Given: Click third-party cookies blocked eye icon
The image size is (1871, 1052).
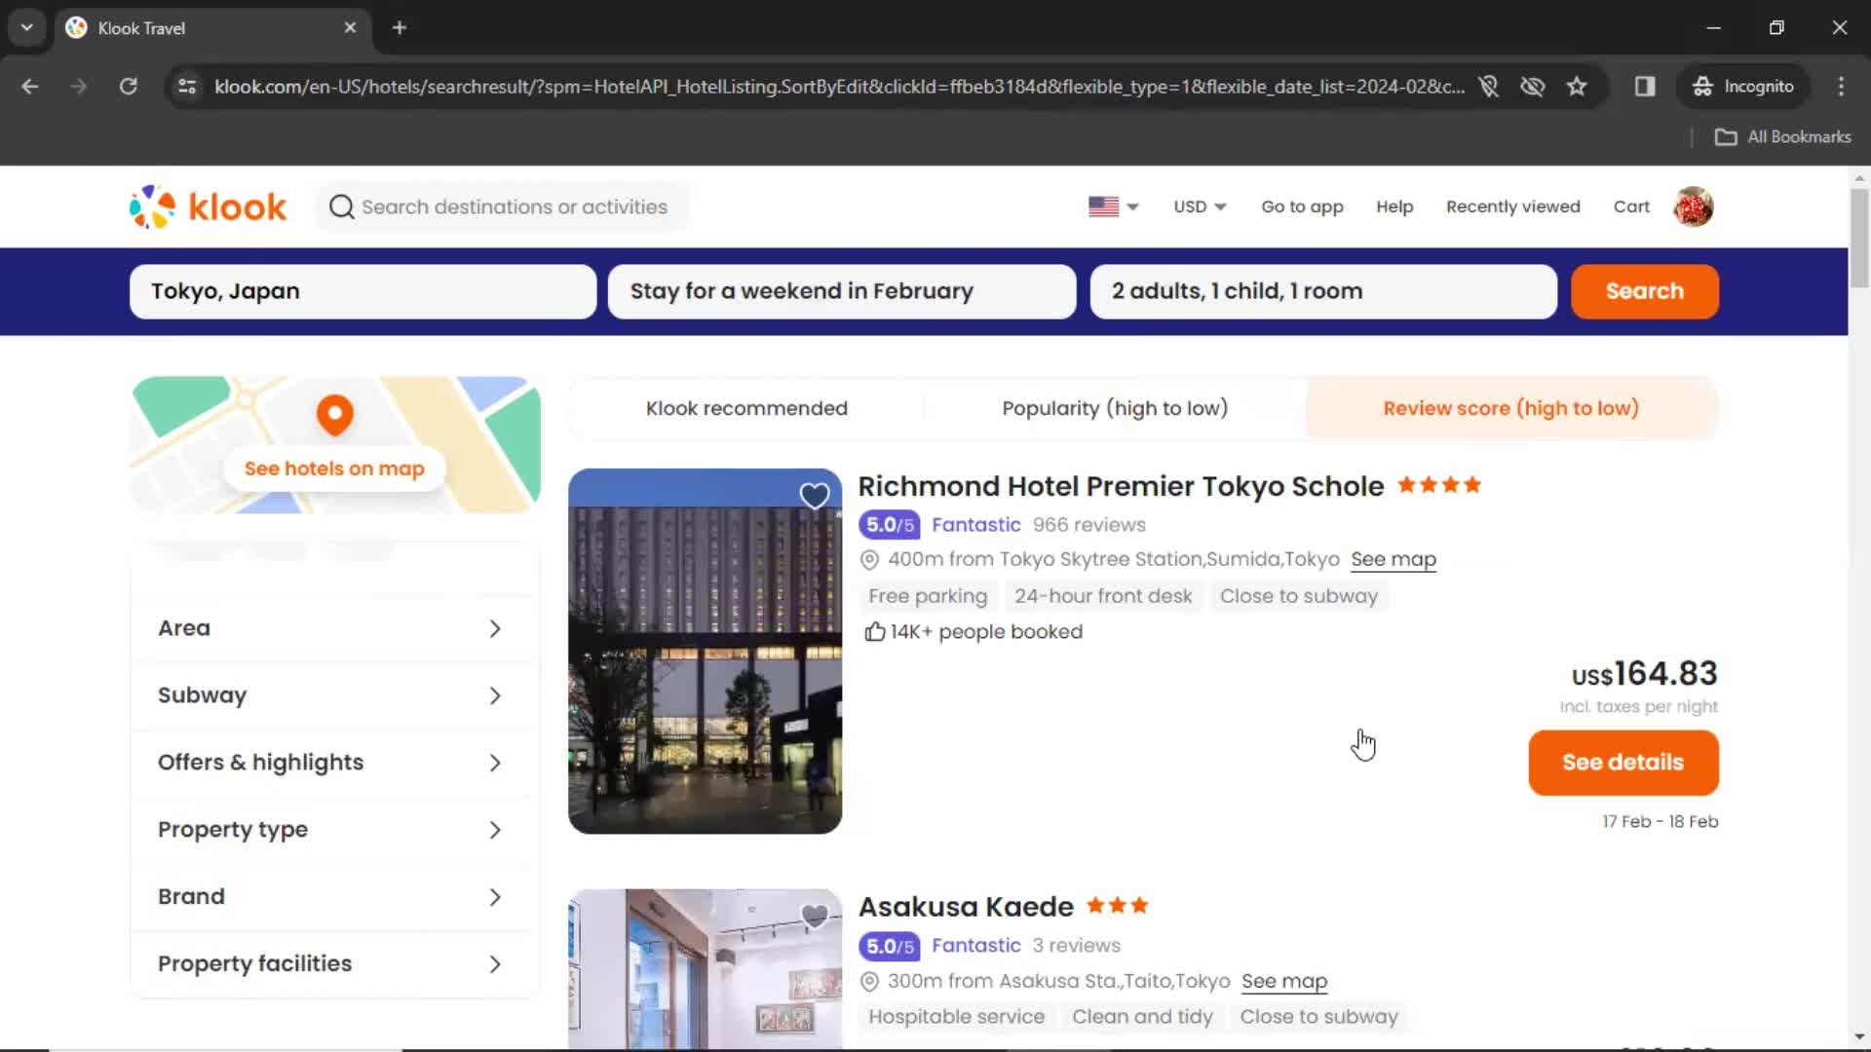Looking at the screenshot, I should 1532,87.
